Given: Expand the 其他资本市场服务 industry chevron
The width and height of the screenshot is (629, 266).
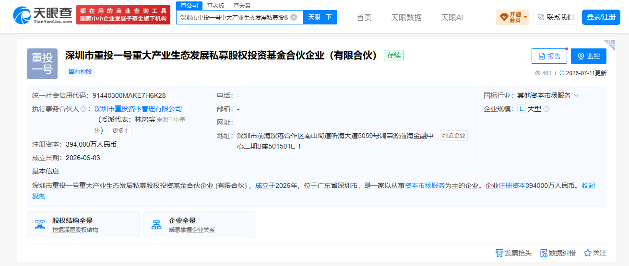Looking at the screenshot, I should coord(576,95).
